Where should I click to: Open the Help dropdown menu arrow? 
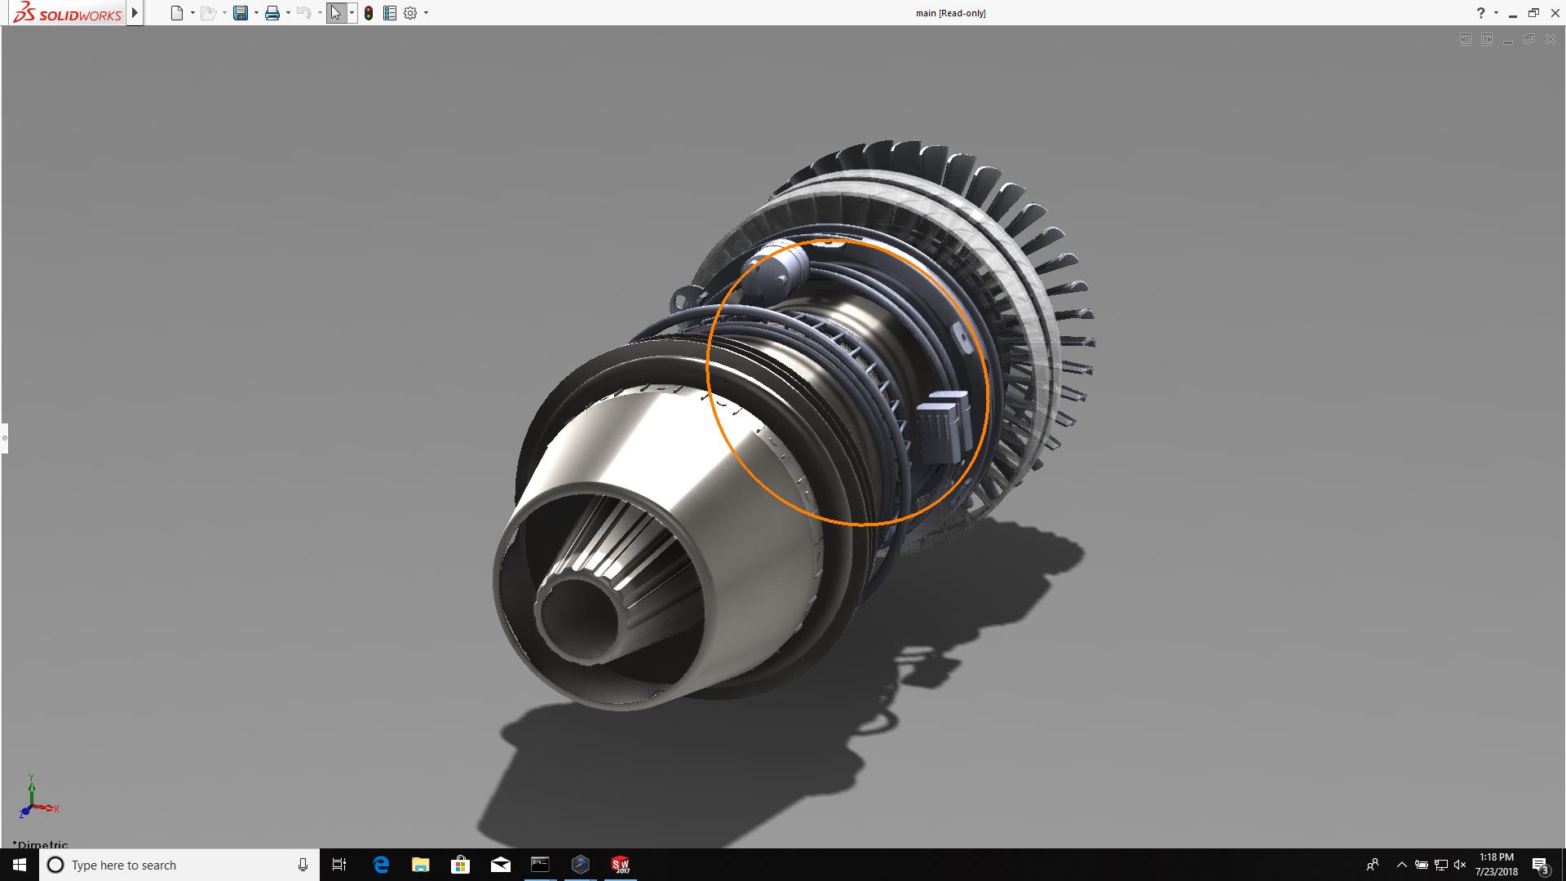point(1496,13)
